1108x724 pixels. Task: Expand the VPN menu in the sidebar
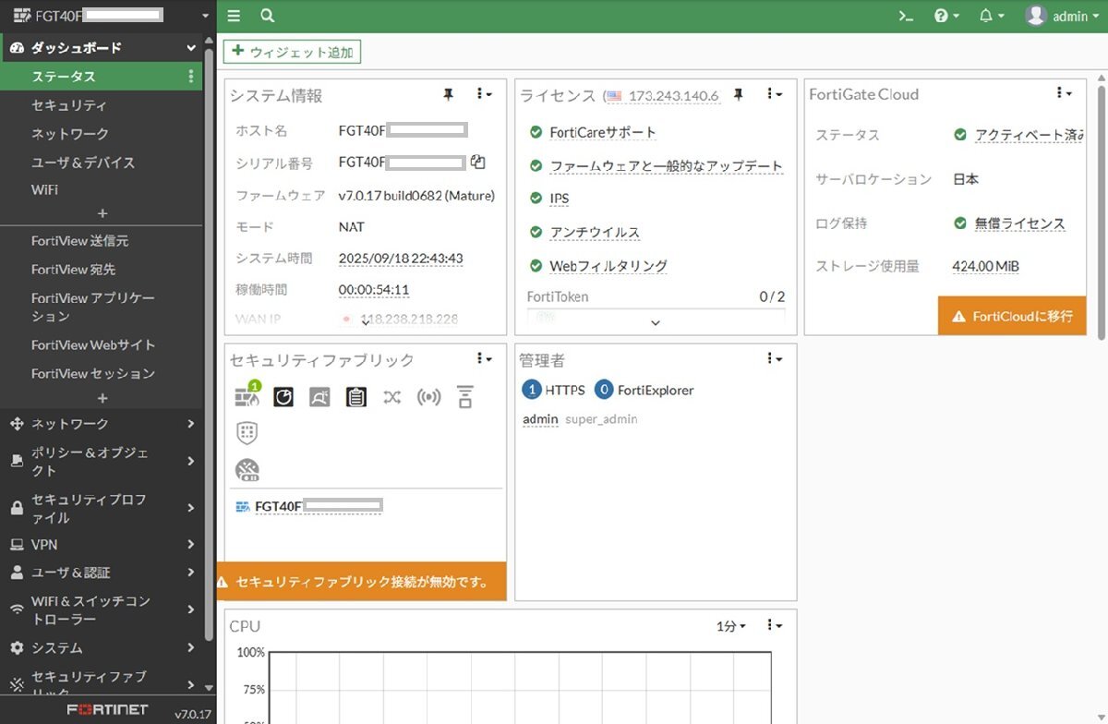pyautogui.click(x=102, y=545)
